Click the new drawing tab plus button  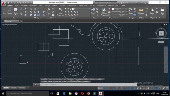click(x=22, y=21)
